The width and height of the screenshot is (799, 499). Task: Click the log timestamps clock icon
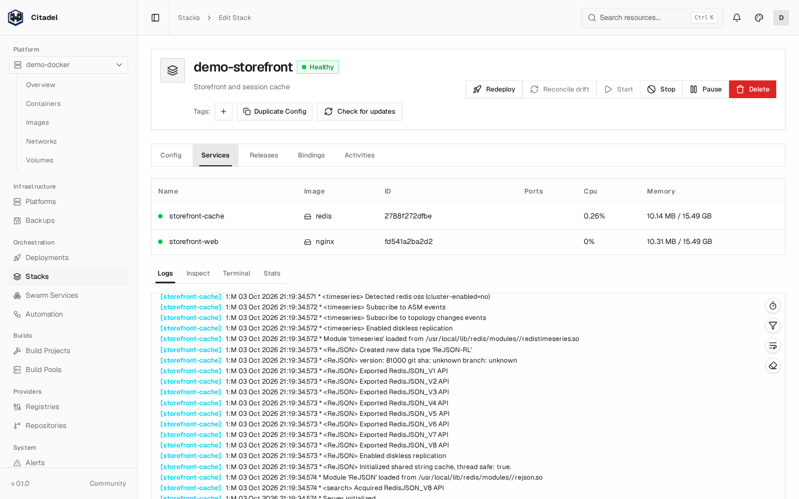(x=773, y=306)
